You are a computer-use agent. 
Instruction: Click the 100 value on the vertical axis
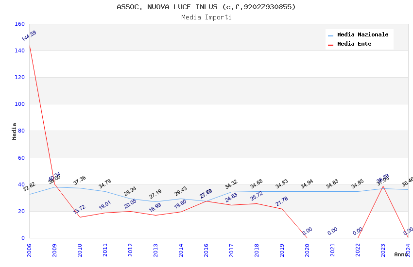[19, 104]
